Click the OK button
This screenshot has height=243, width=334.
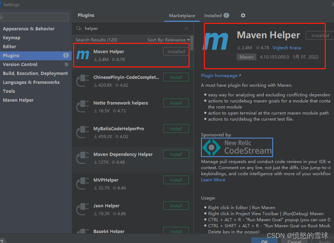click(264, 241)
